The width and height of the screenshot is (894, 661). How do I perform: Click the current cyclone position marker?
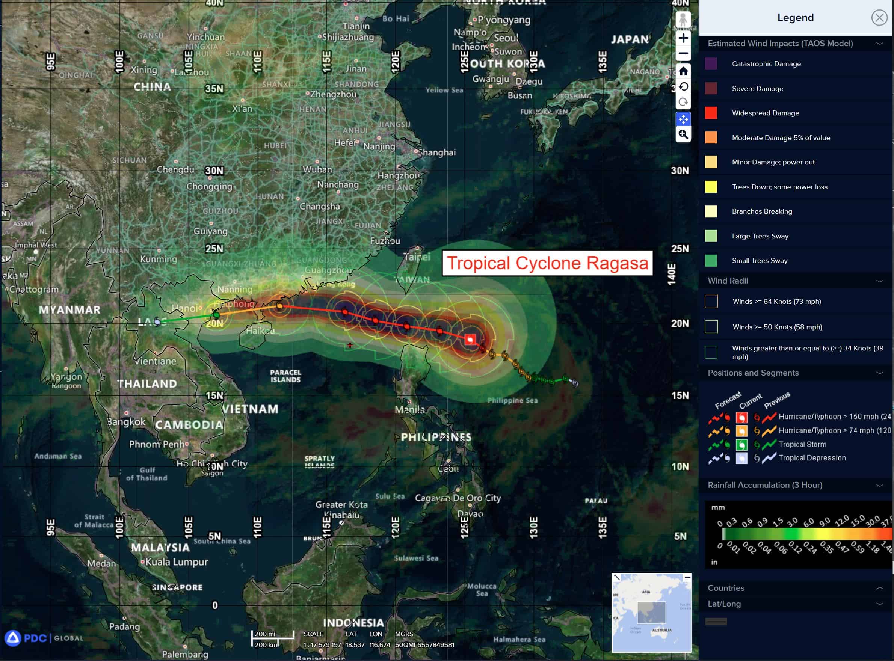pyautogui.click(x=470, y=339)
